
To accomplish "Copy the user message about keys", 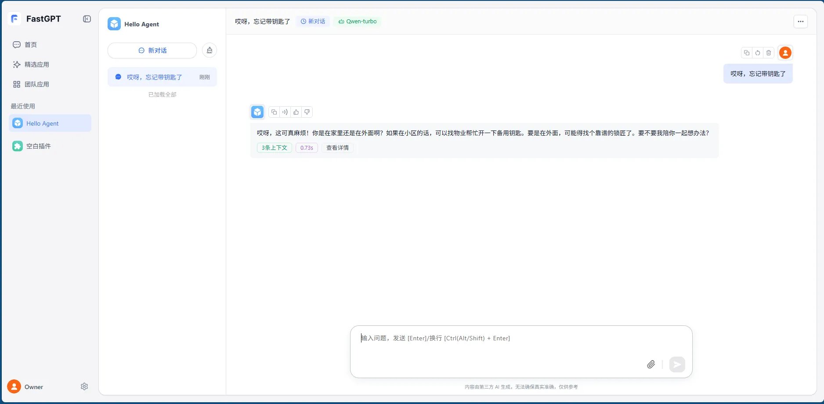I will [746, 53].
